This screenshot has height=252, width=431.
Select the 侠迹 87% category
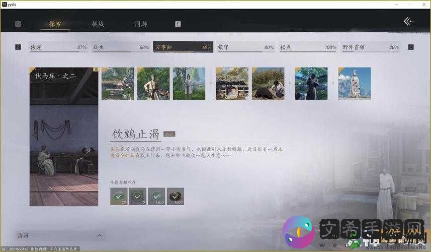coord(58,47)
